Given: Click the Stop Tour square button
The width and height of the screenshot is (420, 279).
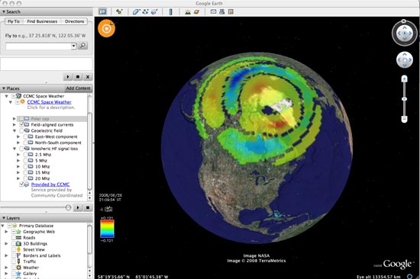Looking at the screenshot, I should 78,77.
